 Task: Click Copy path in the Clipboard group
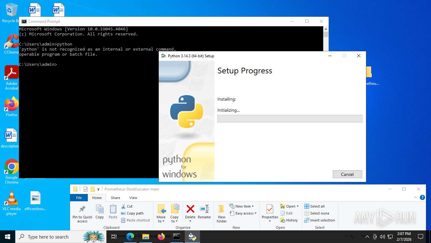click(132, 213)
